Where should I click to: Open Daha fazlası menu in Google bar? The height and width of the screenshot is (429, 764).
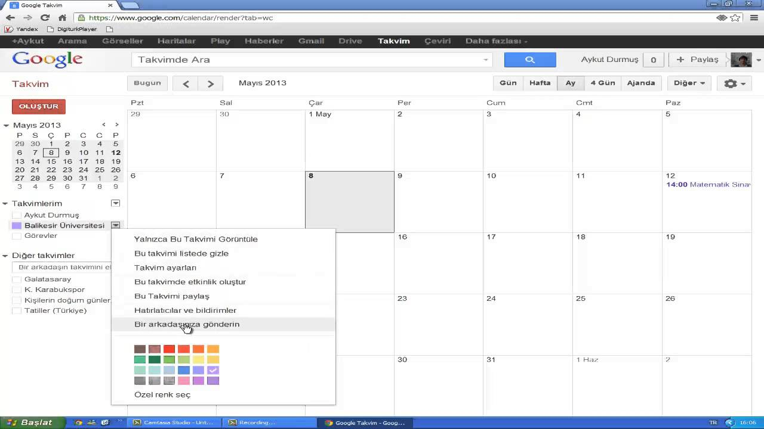click(497, 41)
